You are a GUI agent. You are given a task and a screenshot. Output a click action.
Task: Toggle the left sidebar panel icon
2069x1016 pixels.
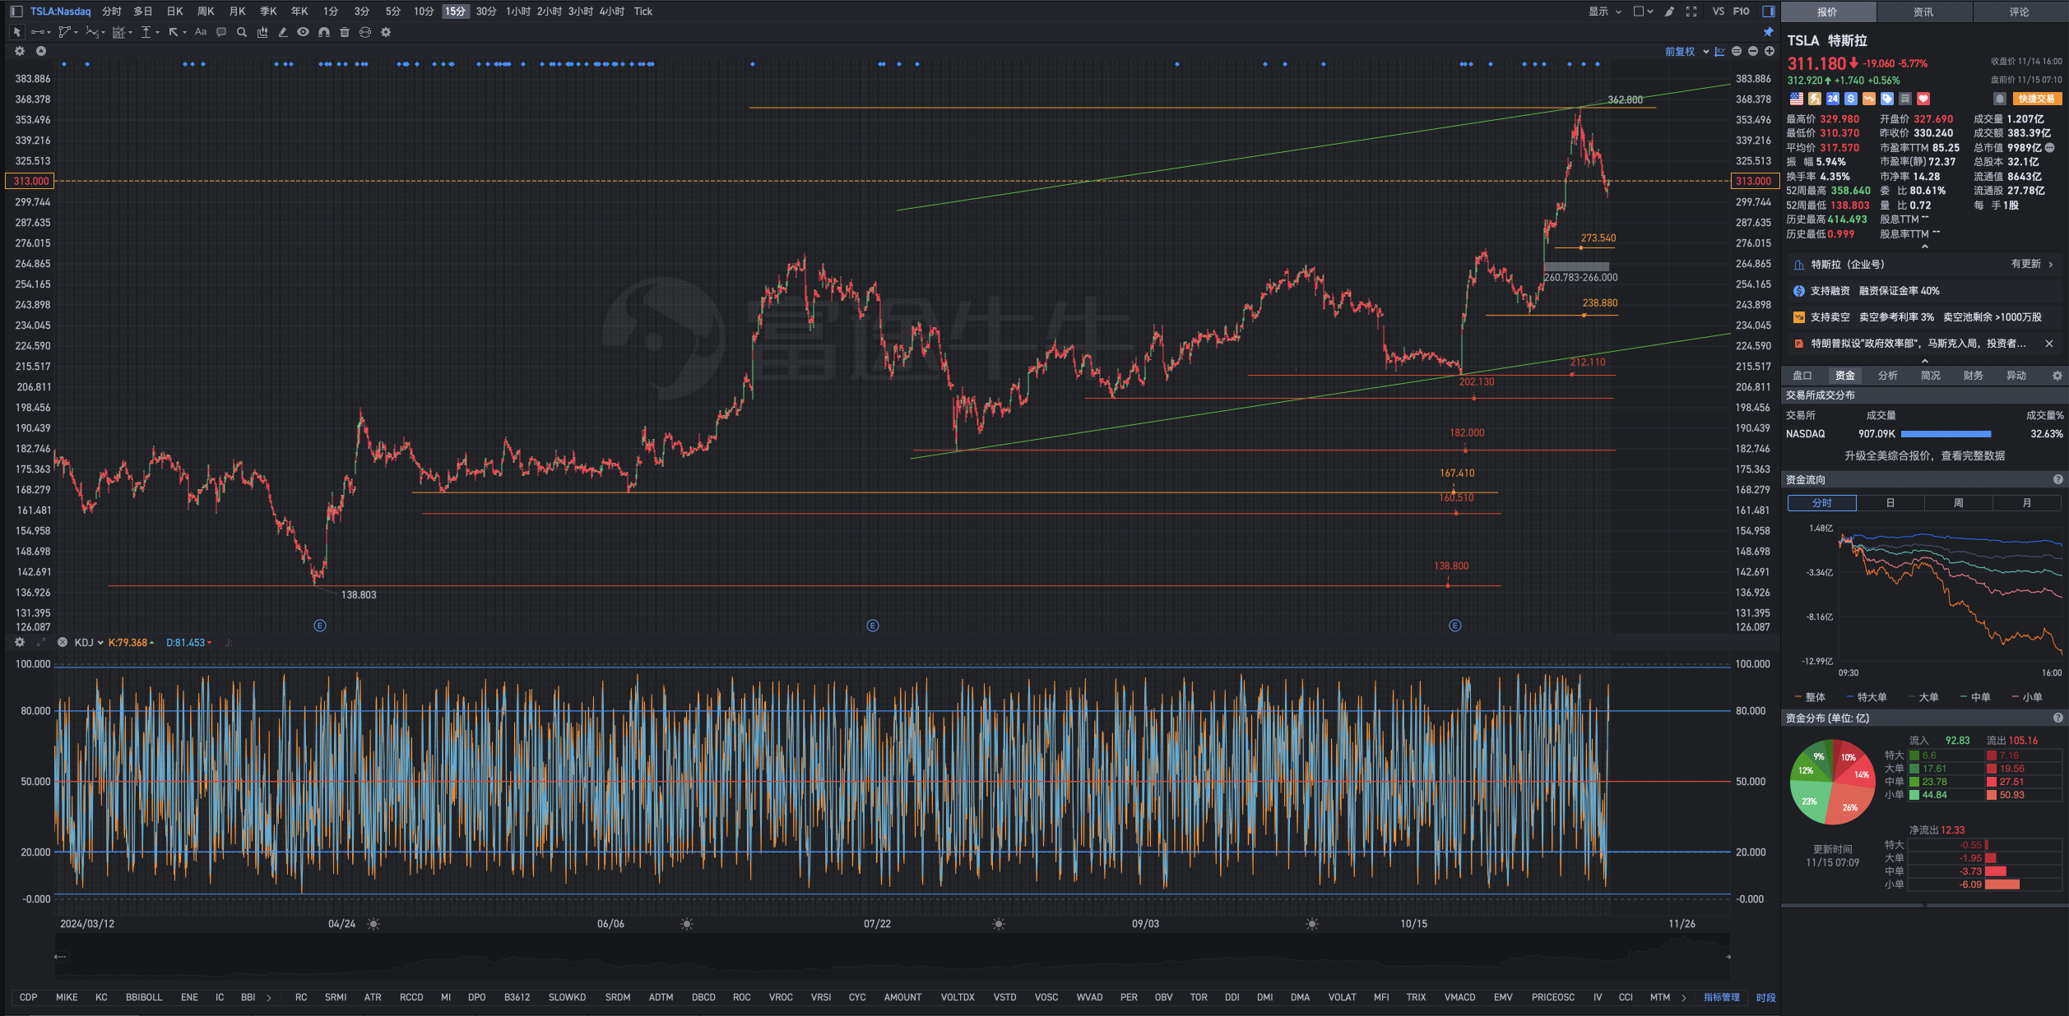tap(16, 12)
